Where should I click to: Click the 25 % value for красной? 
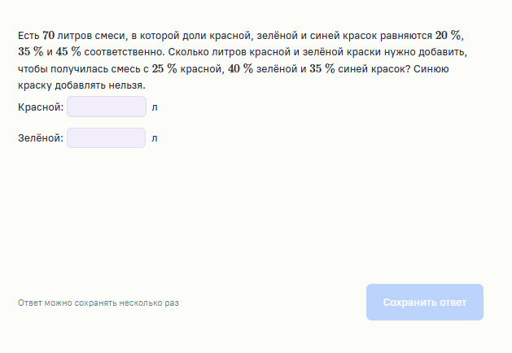tap(163, 68)
